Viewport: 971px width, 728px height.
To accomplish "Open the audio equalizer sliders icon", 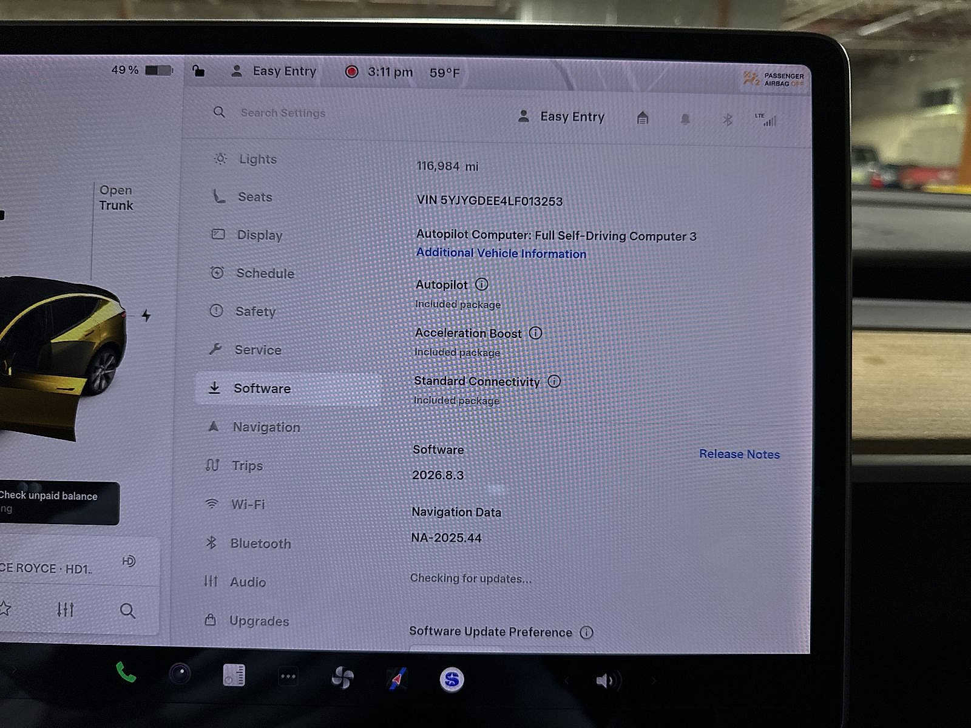I will tap(65, 609).
